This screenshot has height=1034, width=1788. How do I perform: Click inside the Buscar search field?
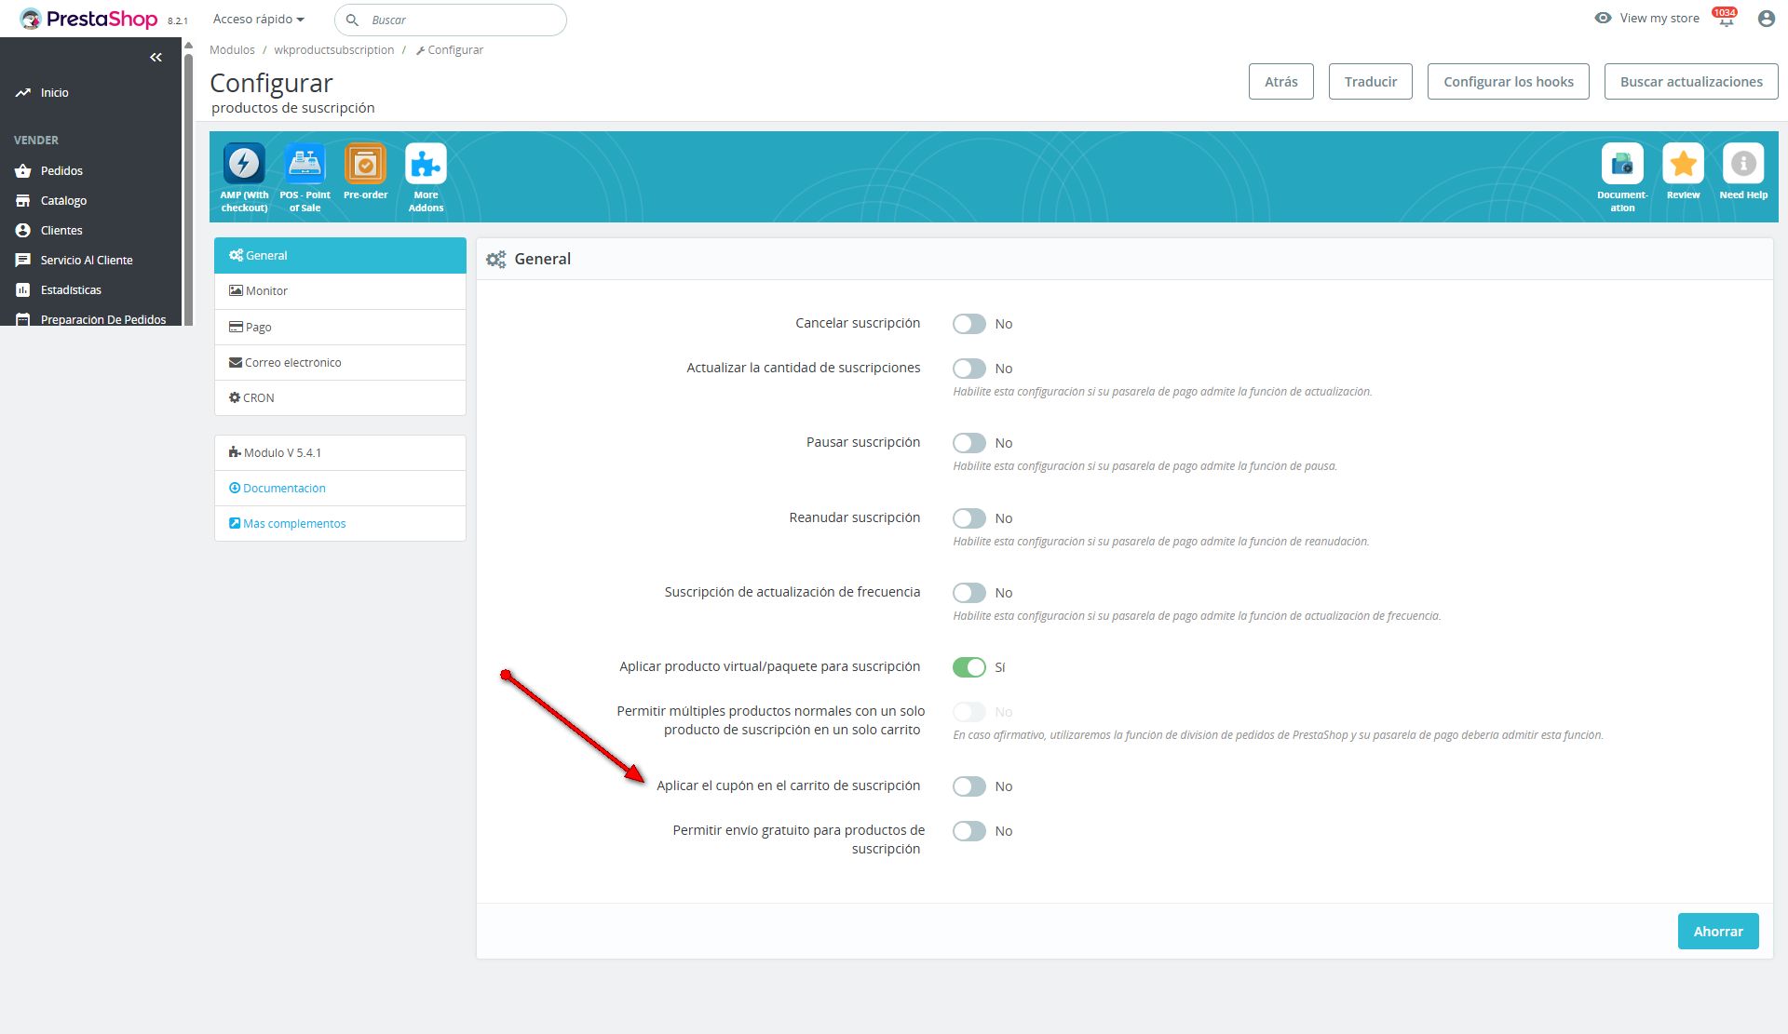461,20
